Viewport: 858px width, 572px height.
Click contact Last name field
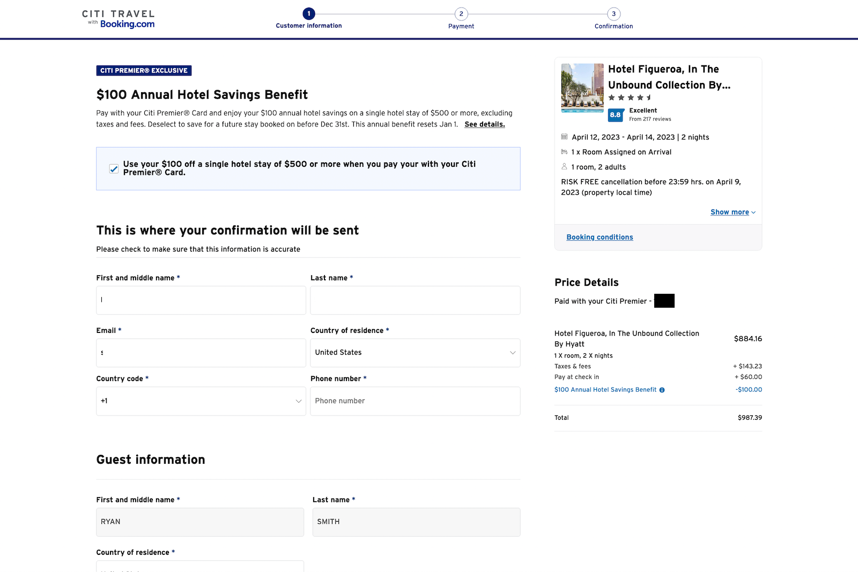tap(415, 300)
